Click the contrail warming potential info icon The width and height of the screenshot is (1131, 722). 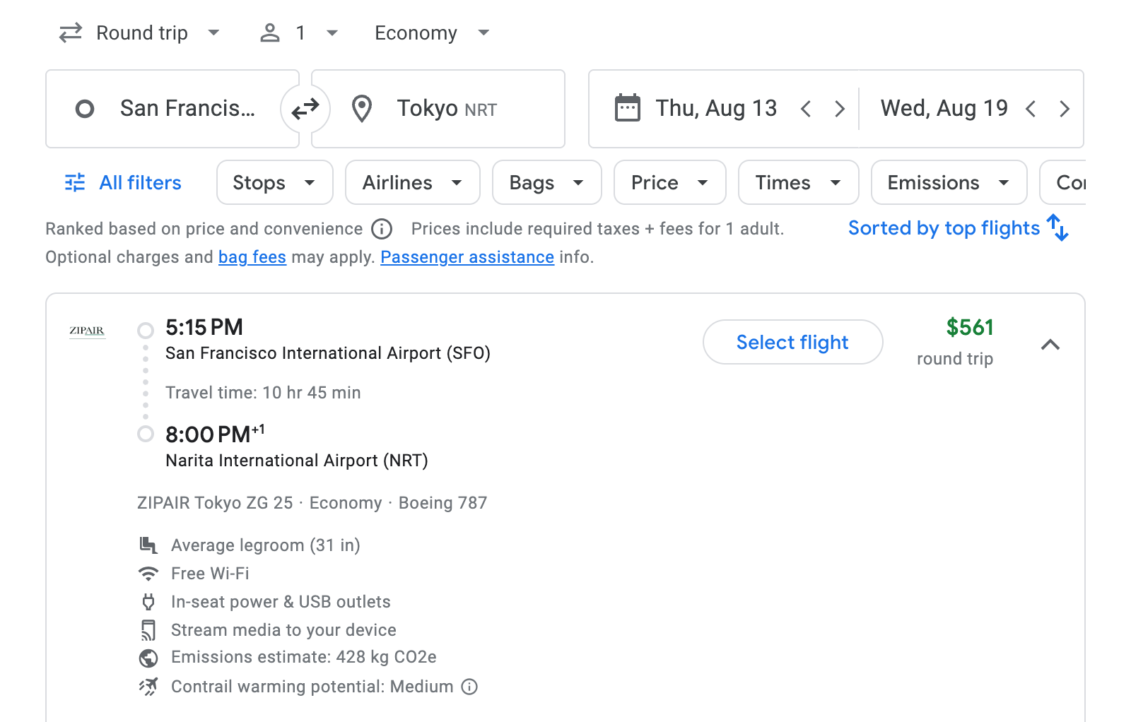pos(469,687)
